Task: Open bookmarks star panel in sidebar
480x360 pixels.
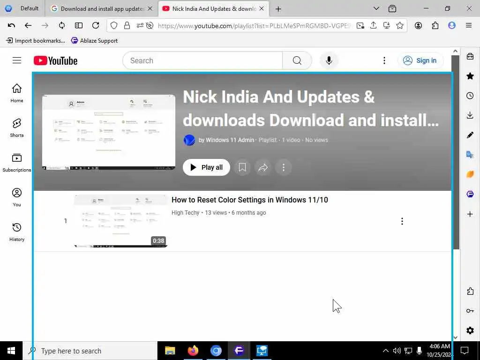Action: point(470,76)
